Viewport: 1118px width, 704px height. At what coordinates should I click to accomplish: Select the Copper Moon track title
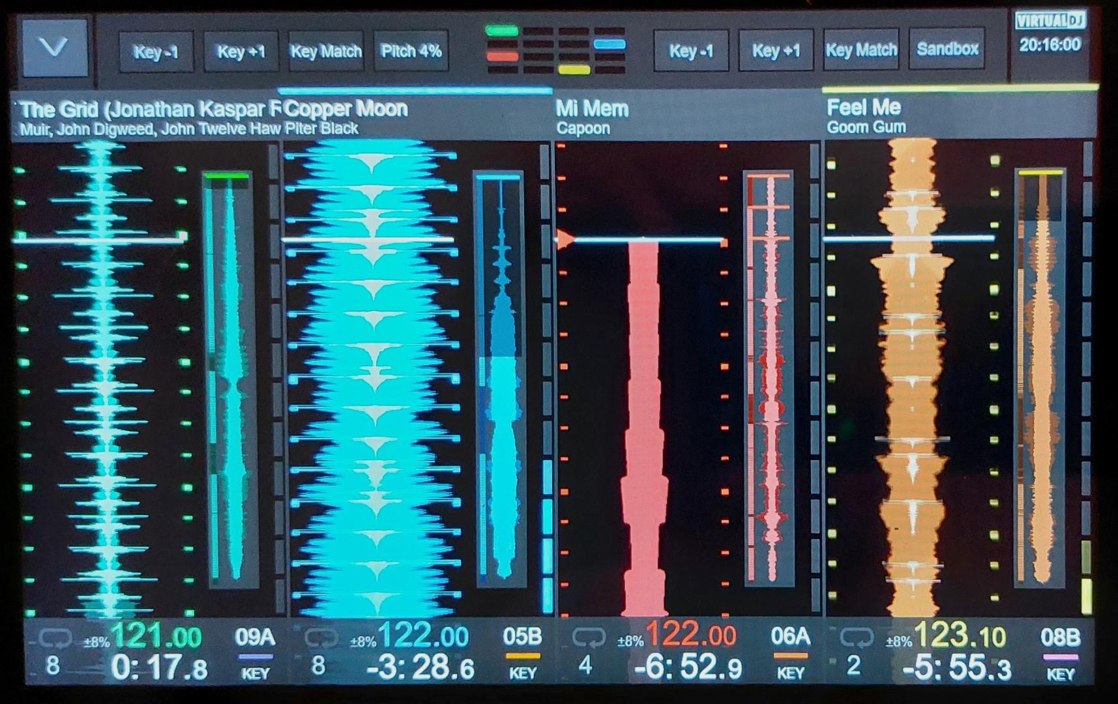click(x=346, y=109)
